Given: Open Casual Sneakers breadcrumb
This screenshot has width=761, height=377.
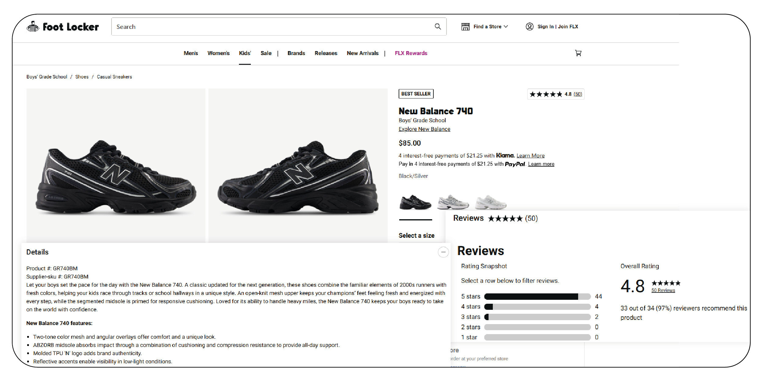Looking at the screenshot, I should 115,77.
